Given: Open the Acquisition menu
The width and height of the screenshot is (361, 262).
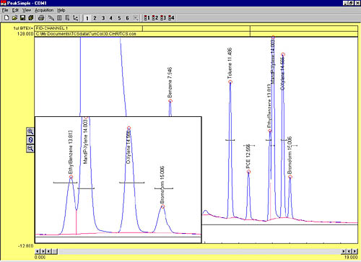Looking at the screenshot, I should pos(44,10).
